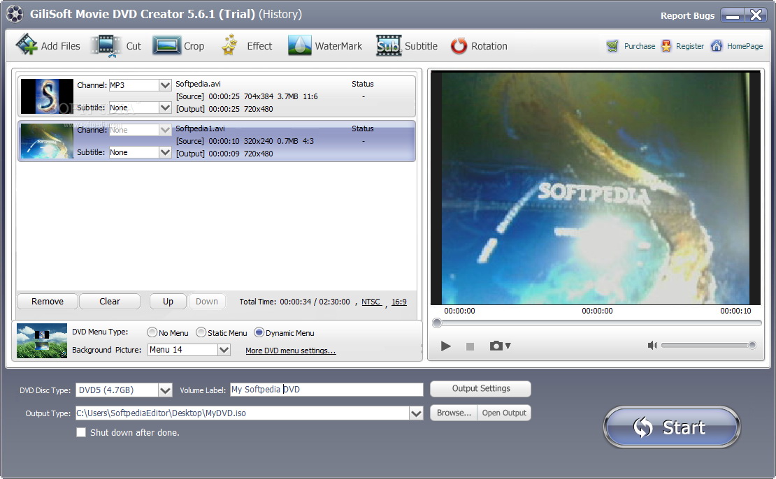Screen dimensions: 776x479
Task: Click the Volume Label text field
Action: (x=326, y=390)
